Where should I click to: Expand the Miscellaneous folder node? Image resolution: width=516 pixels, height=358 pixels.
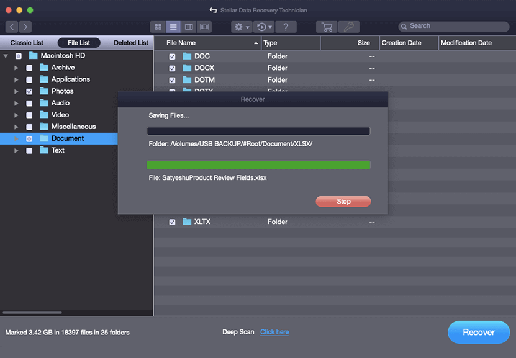coord(16,127)
